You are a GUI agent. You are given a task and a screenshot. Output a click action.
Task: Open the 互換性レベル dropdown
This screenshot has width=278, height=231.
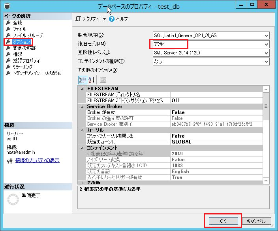point(267,53)
